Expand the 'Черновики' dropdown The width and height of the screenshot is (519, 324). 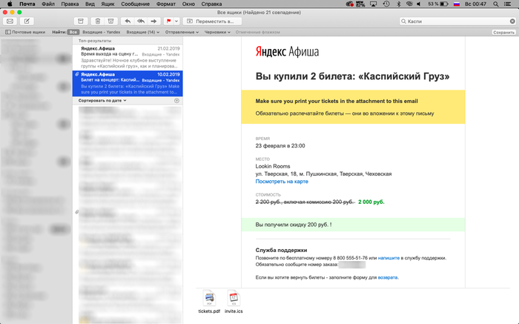pyautogui.click(x=217, y=32)
